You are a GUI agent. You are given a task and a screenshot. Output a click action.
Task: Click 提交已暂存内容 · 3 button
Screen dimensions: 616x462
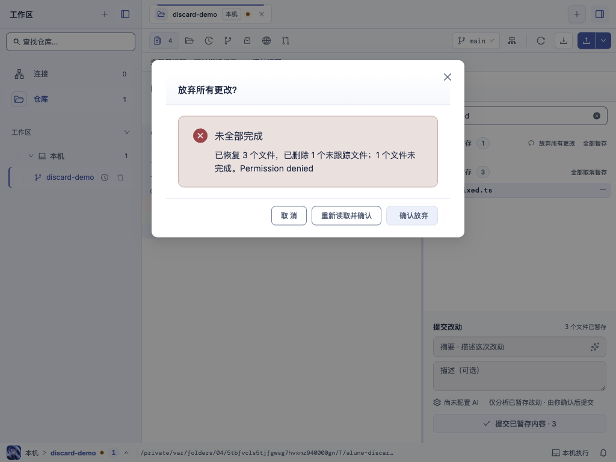pos(519,423)
